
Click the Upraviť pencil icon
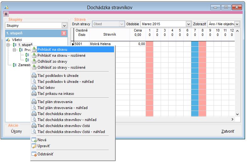[x=34, y=146]
